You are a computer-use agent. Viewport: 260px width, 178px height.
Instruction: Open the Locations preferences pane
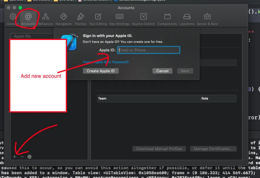(187, 19)
